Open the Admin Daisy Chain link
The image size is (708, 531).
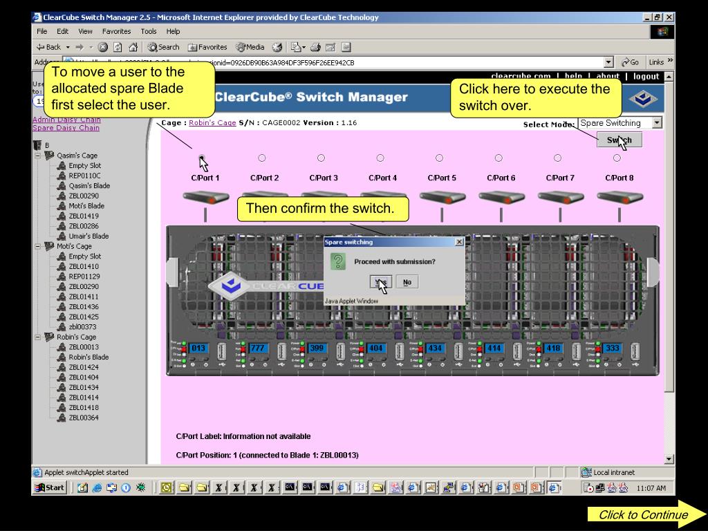pos(66,119)
